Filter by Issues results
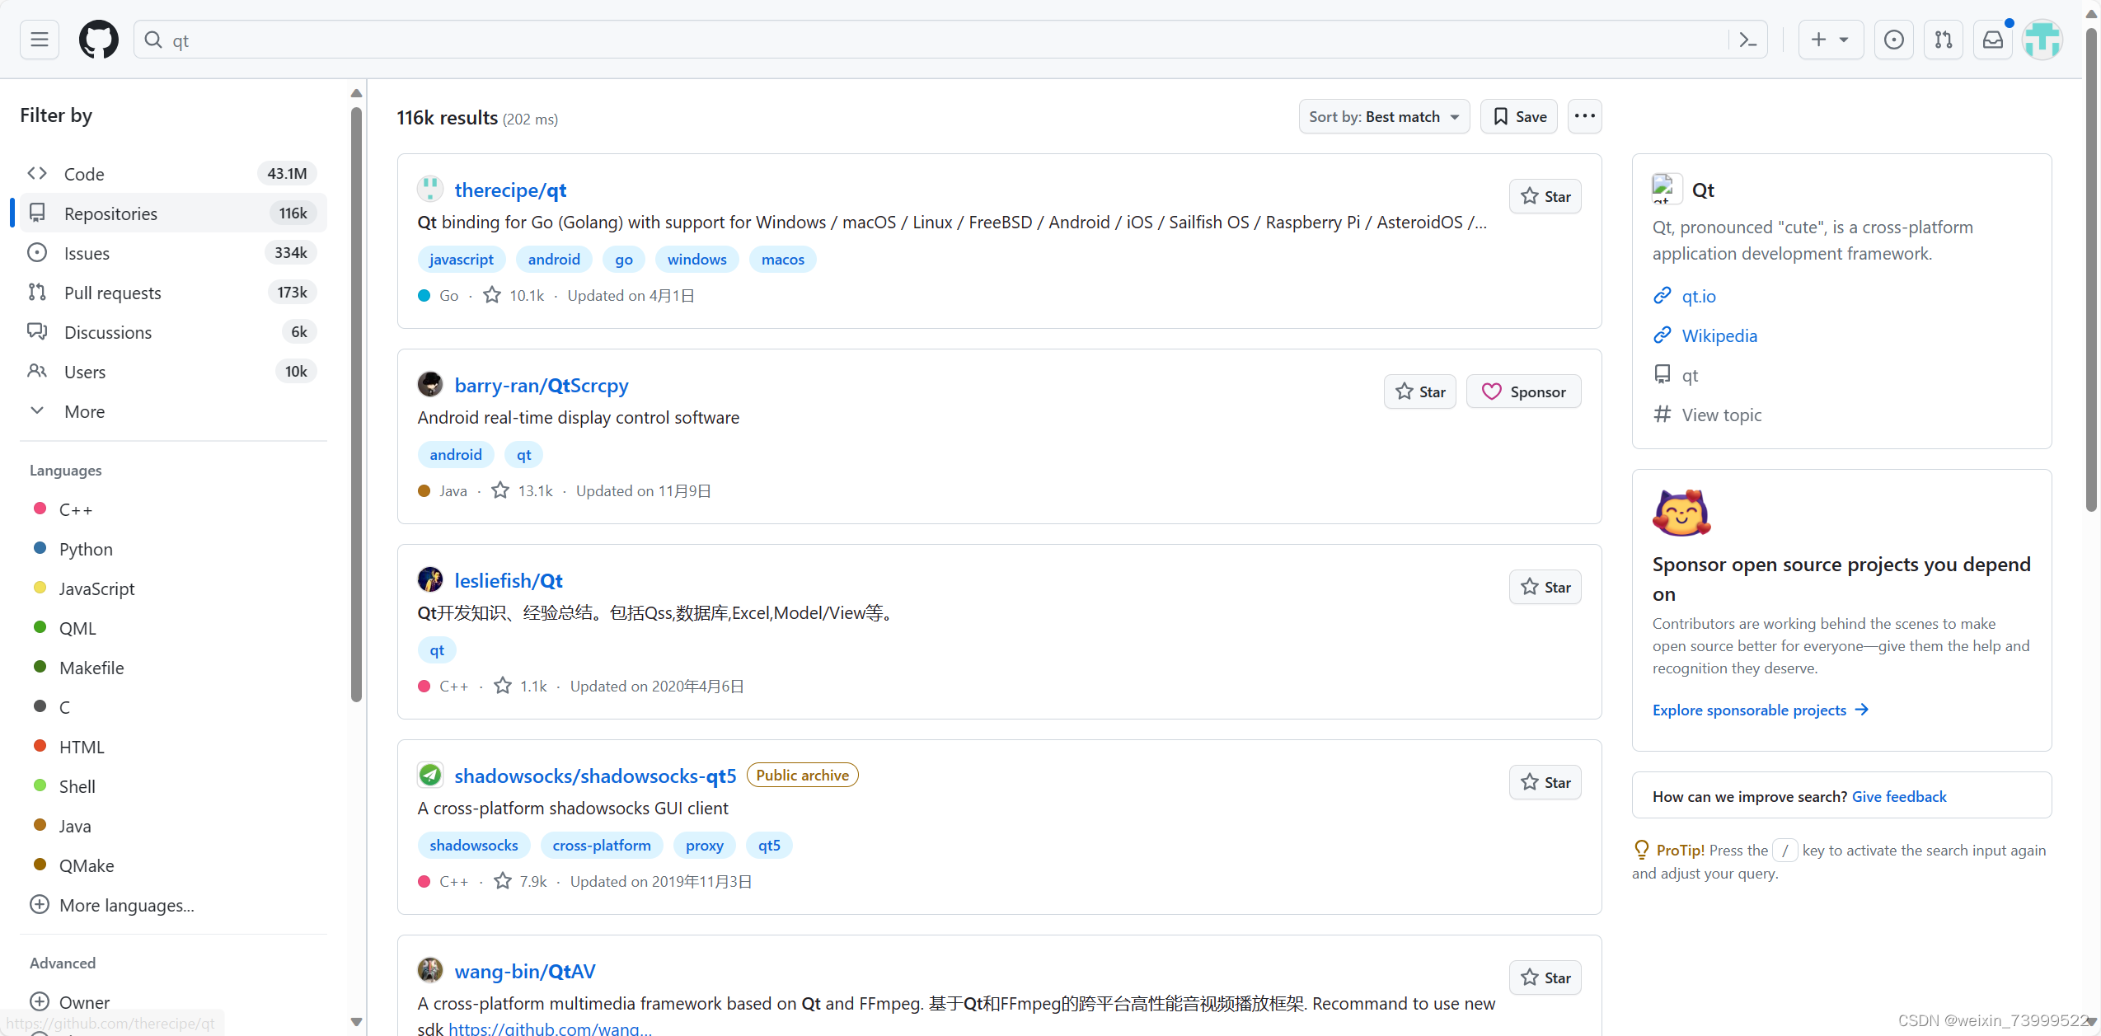2101x1036 pixels. (x=87, y=253)
